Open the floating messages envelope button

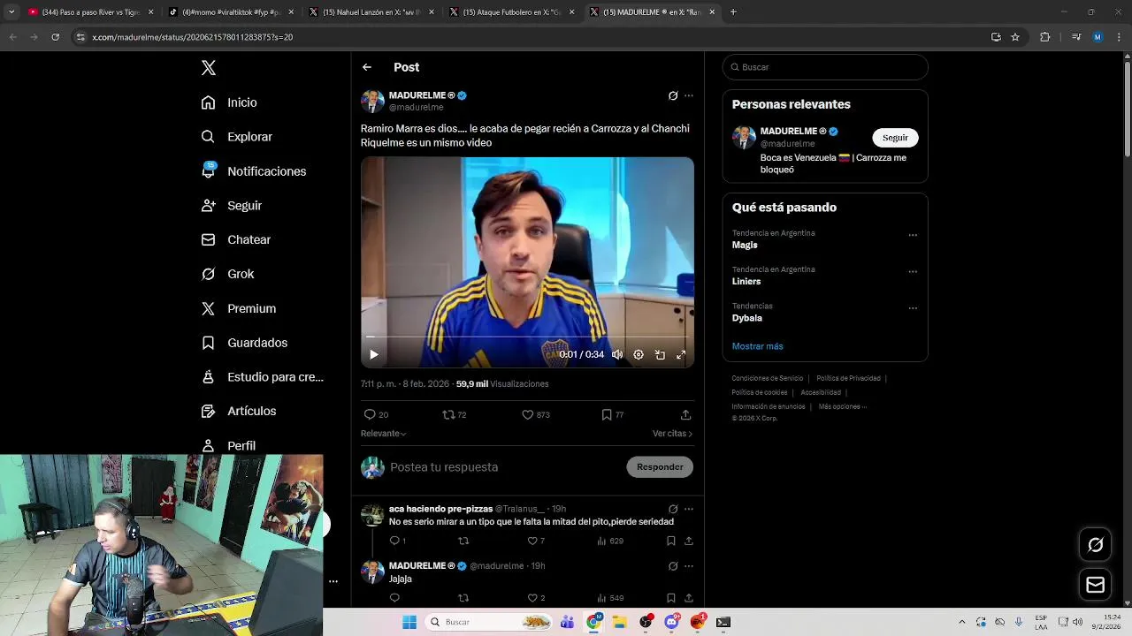(1095, 585)
